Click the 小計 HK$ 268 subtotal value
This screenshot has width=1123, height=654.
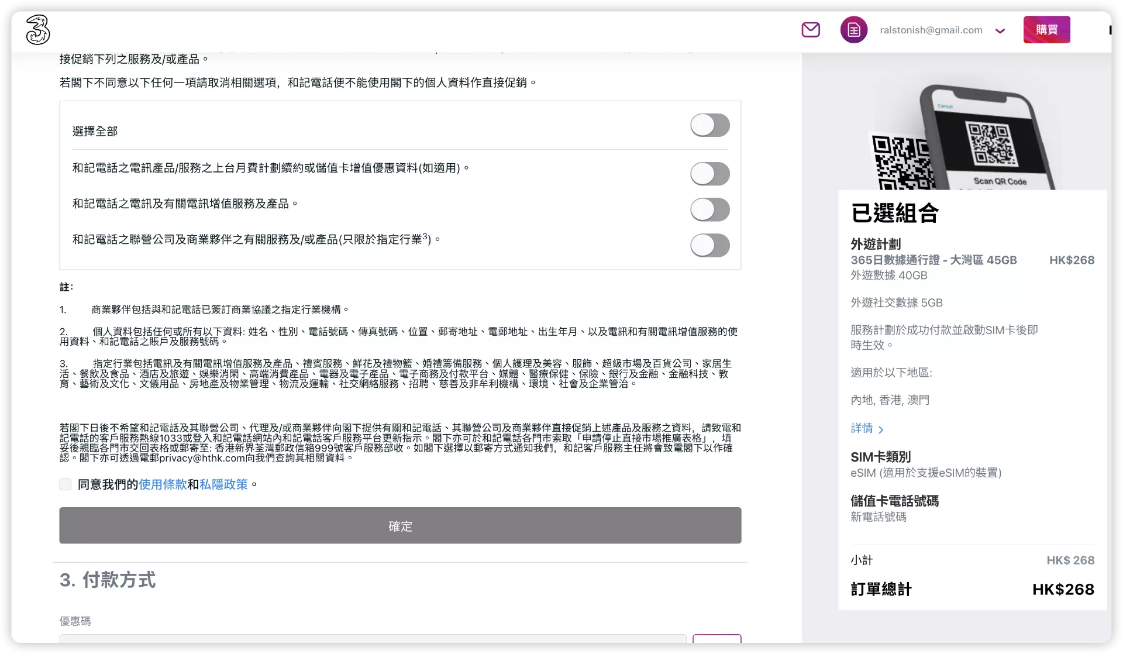[1070, 560]
